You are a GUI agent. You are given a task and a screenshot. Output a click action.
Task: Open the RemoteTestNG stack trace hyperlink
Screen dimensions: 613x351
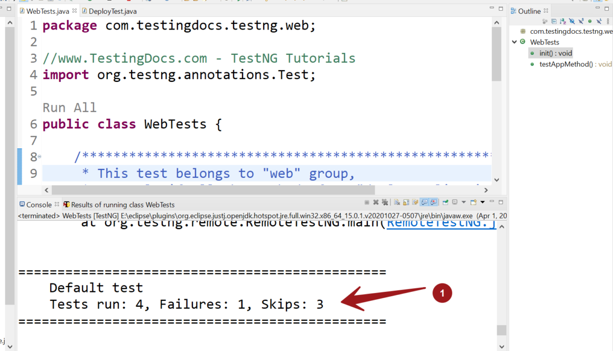pos(441,223)
